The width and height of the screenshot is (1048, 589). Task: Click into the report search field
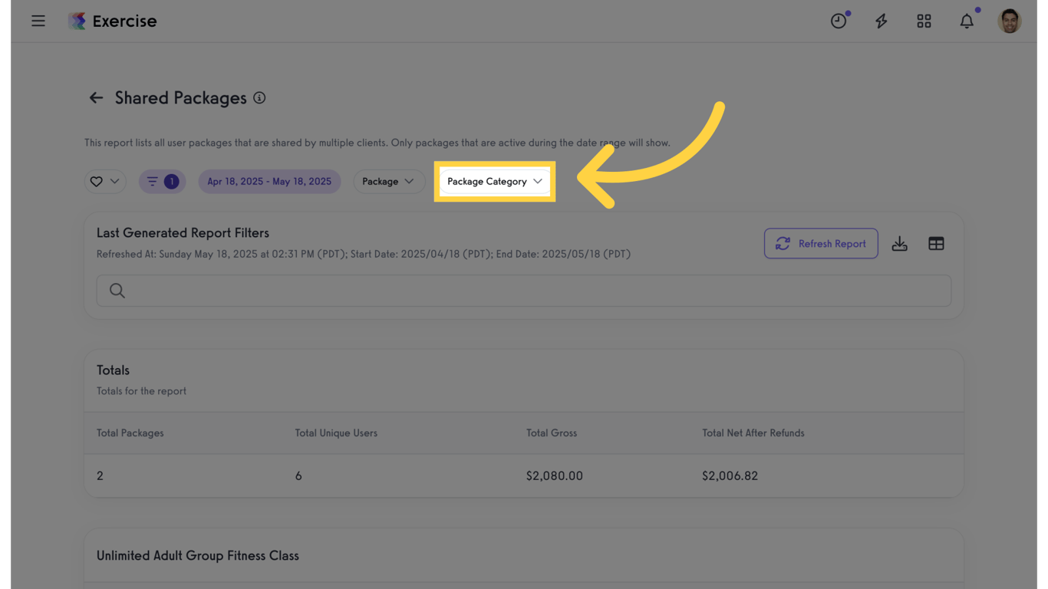(524, 291)
